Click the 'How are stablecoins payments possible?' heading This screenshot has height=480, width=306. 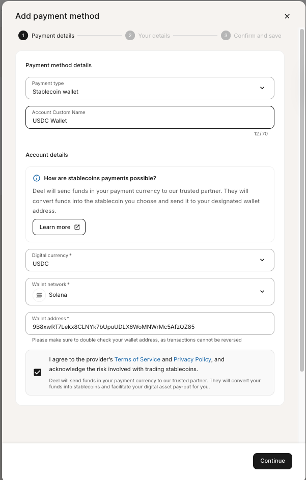click(x=100, y=178)
